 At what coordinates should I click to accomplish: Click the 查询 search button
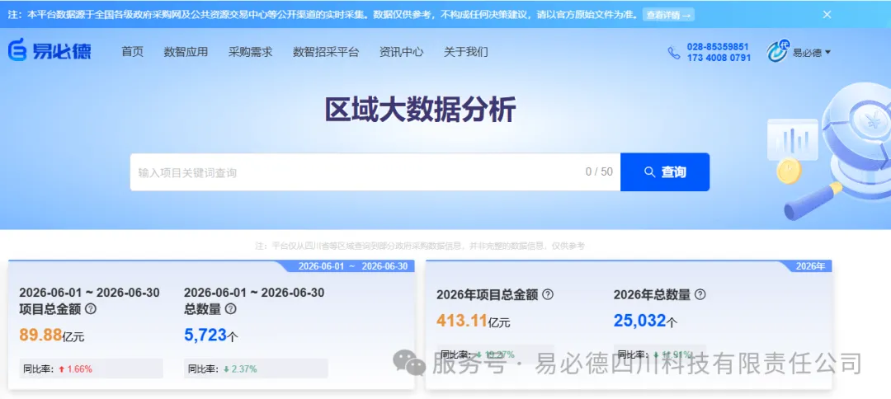665,172
